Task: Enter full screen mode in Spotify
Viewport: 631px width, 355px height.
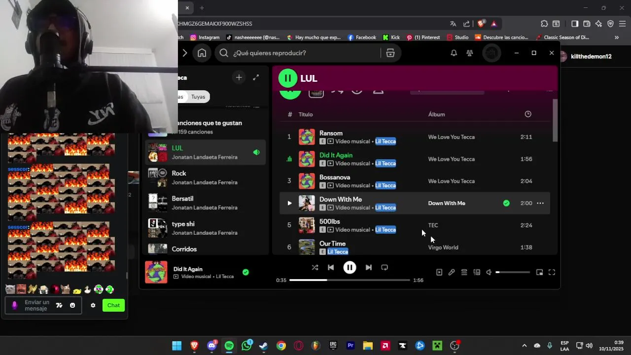Action: 552,272
